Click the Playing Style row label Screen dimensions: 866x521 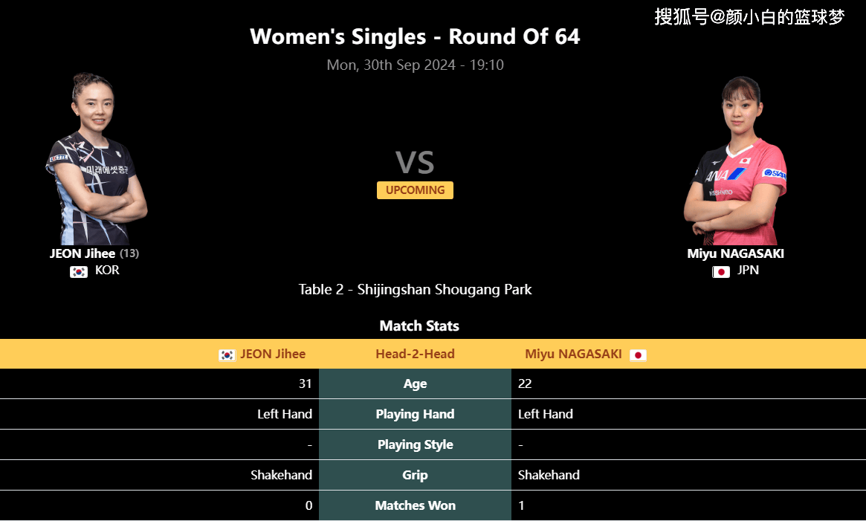415,444
